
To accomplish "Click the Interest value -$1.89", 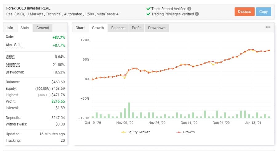I will (x=60, y=108).
